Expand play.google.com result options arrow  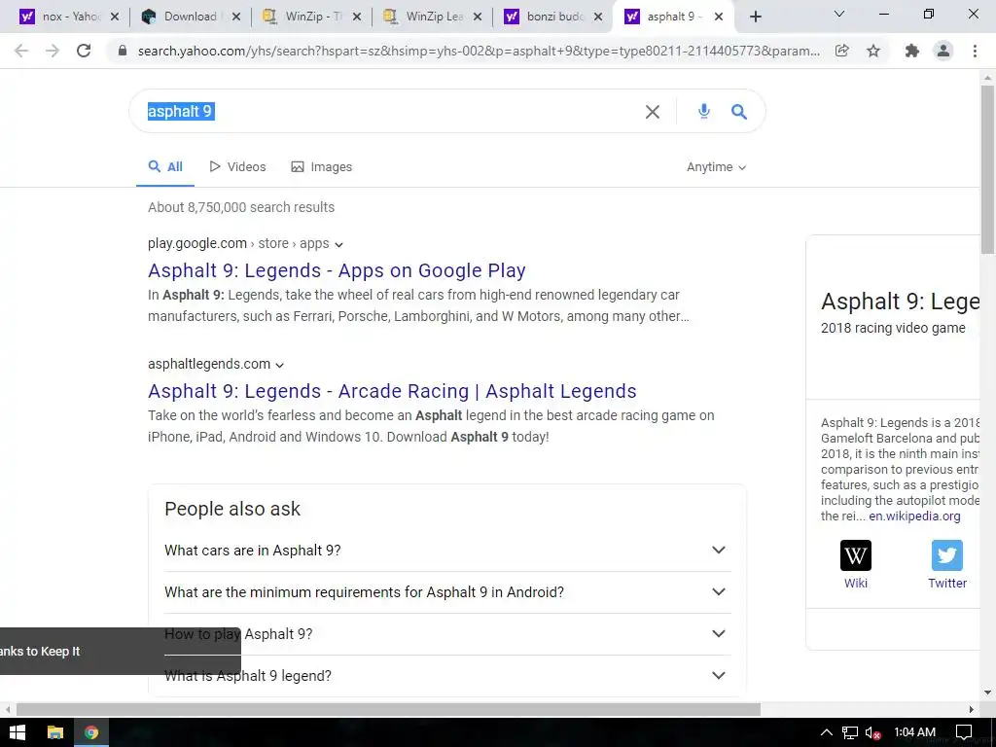pos(339,244)
